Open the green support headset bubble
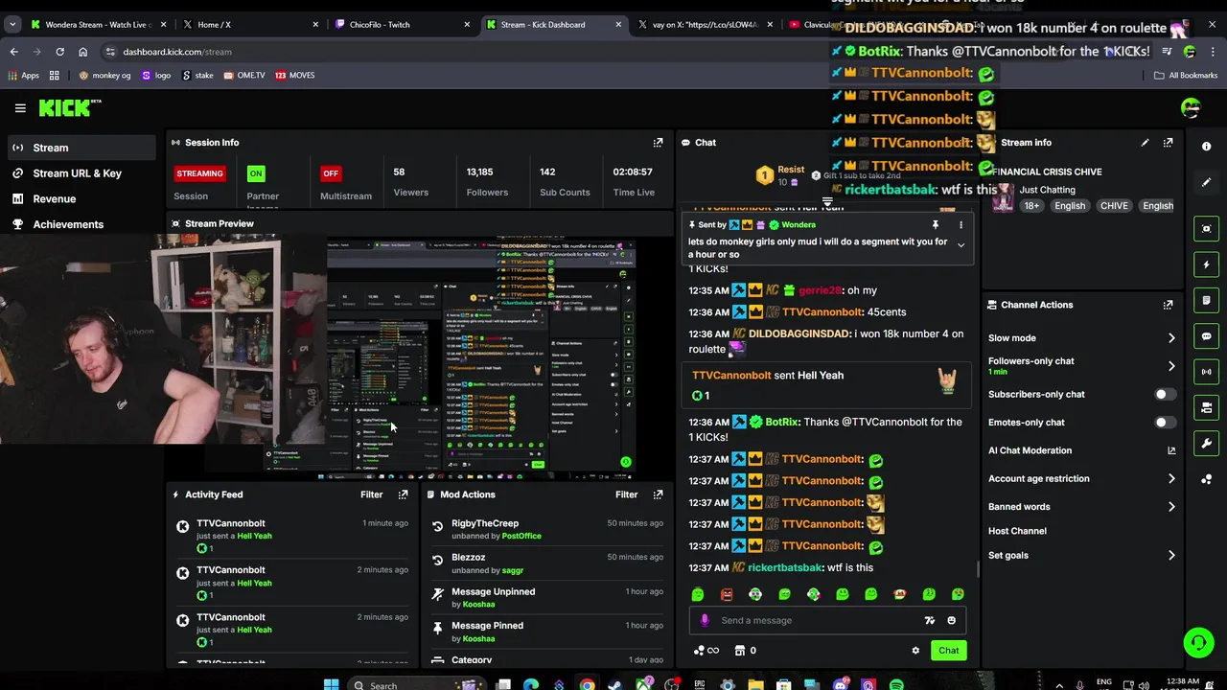This screenshot has width=1227, height=690. point(1198,642)
